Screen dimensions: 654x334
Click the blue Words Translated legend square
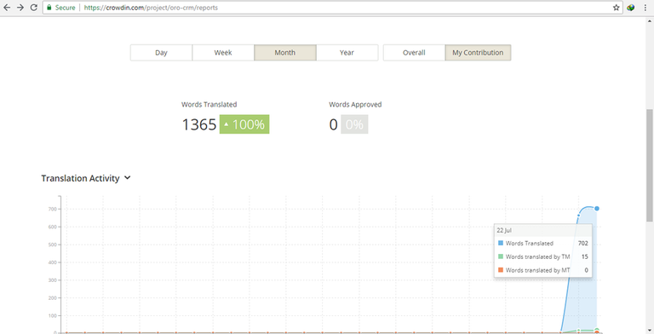pos(501,243)
